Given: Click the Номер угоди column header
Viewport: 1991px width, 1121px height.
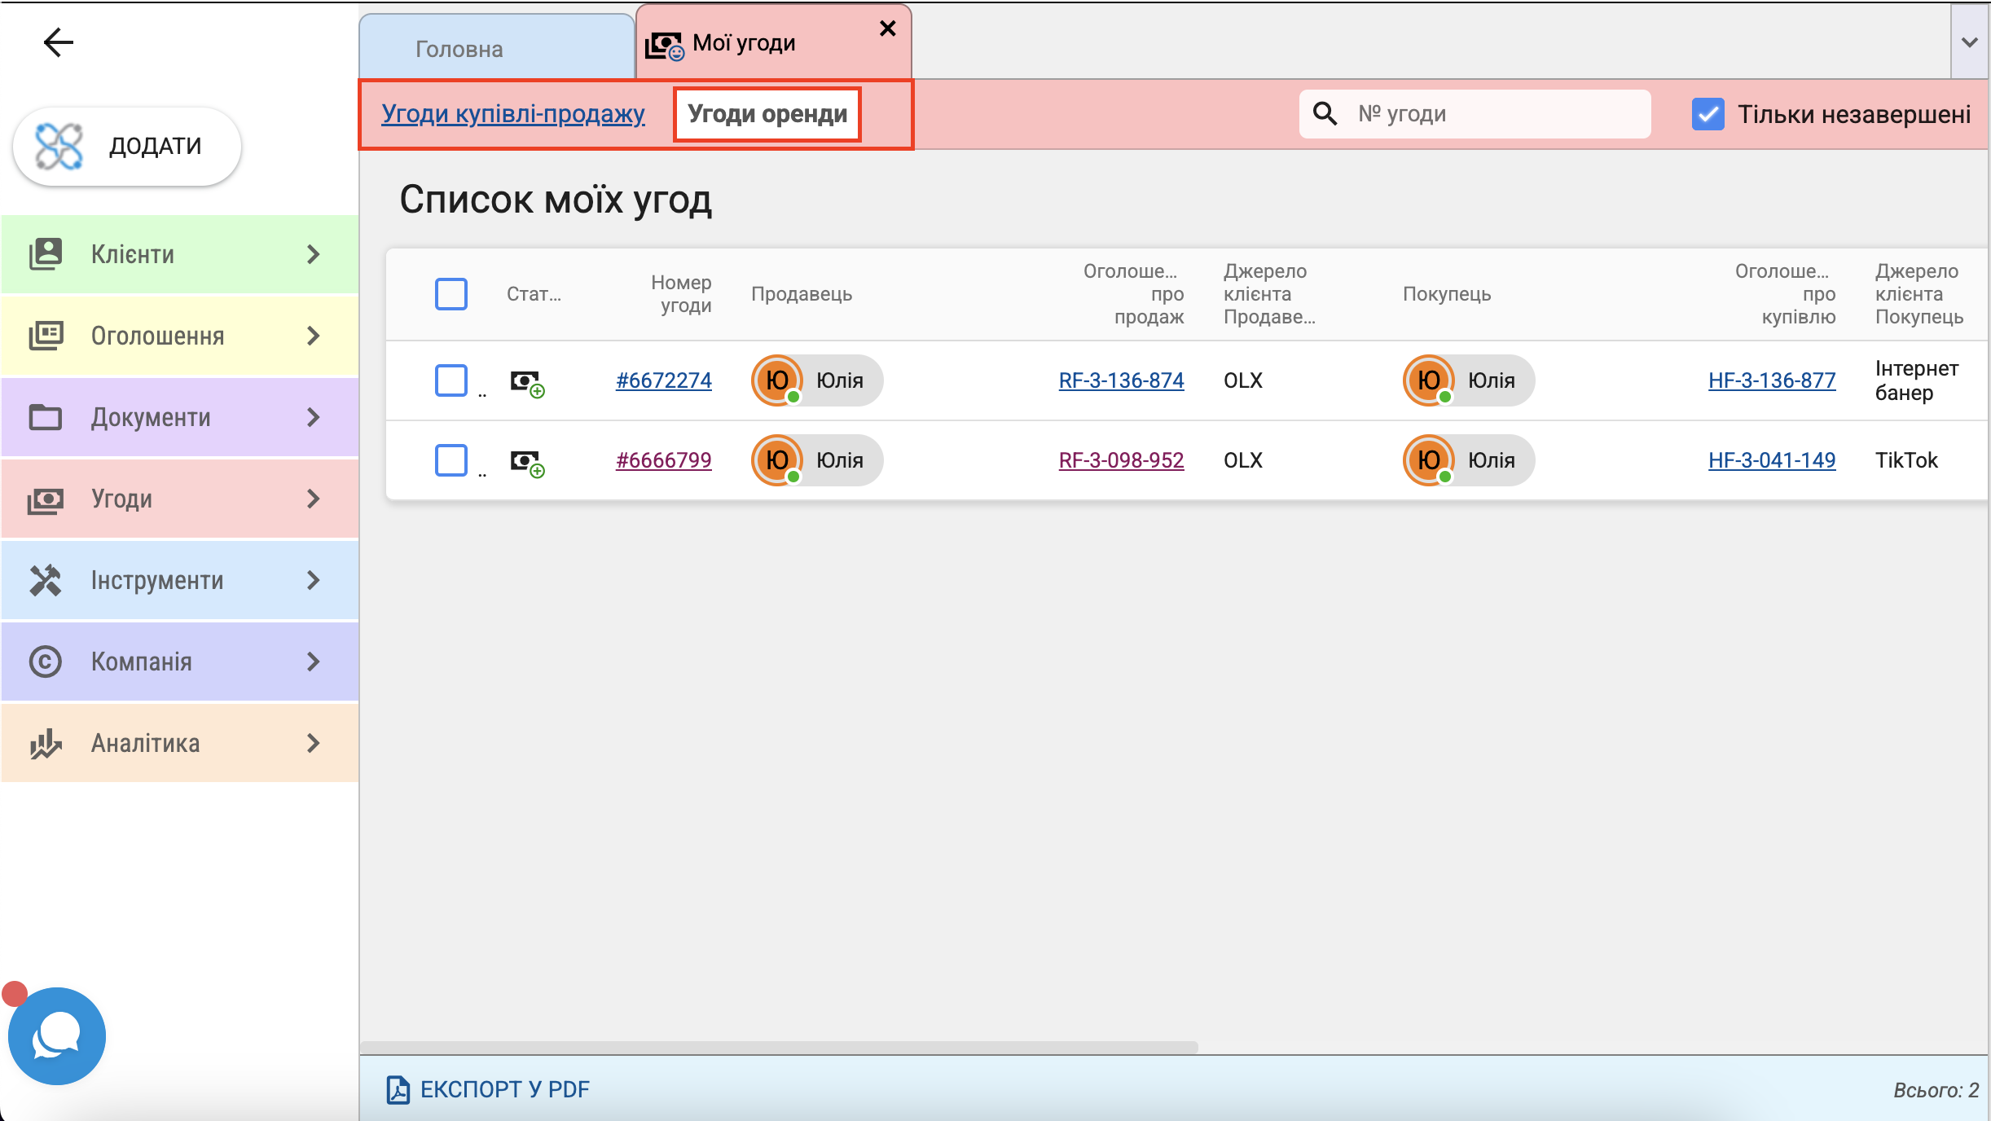Looking at the screenshot, I should (x=681, y=294).
